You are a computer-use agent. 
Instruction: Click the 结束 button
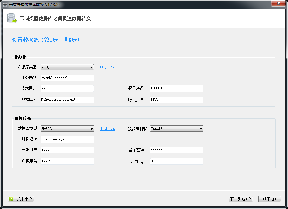click(x=269, y=199)
